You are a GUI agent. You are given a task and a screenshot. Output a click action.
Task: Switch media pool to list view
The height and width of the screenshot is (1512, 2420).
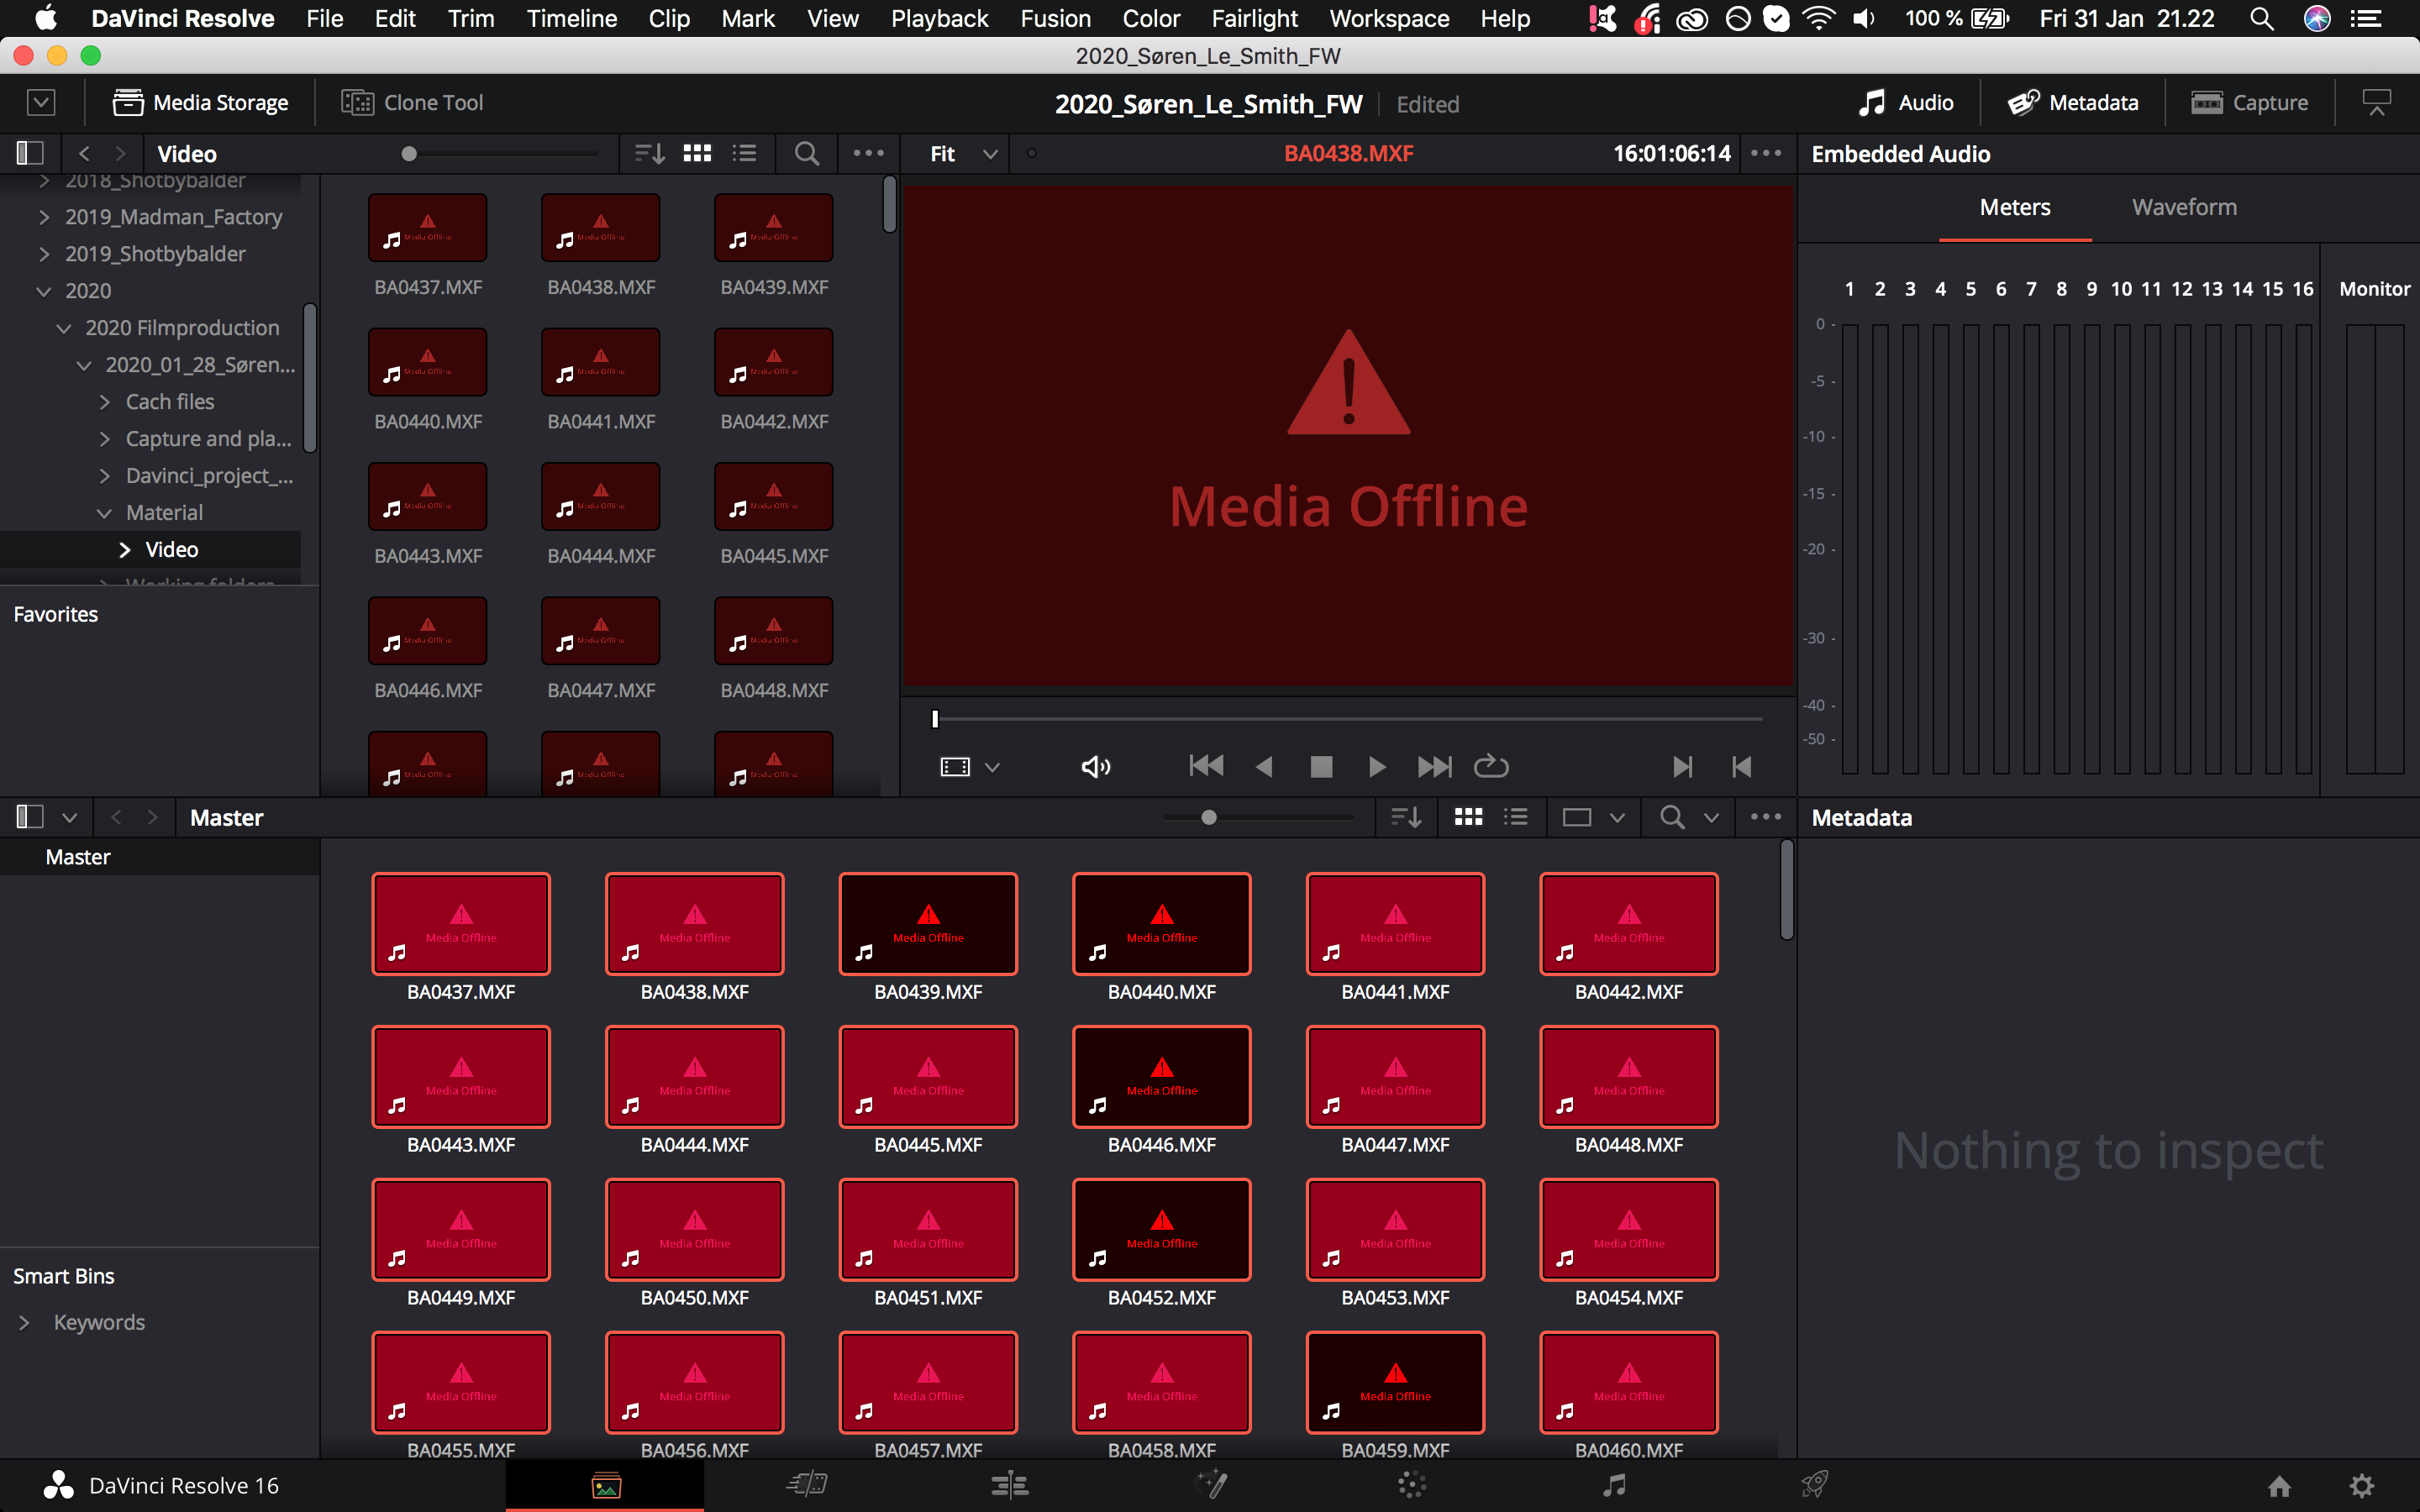pyautogui.click(x=1516, y=818)
